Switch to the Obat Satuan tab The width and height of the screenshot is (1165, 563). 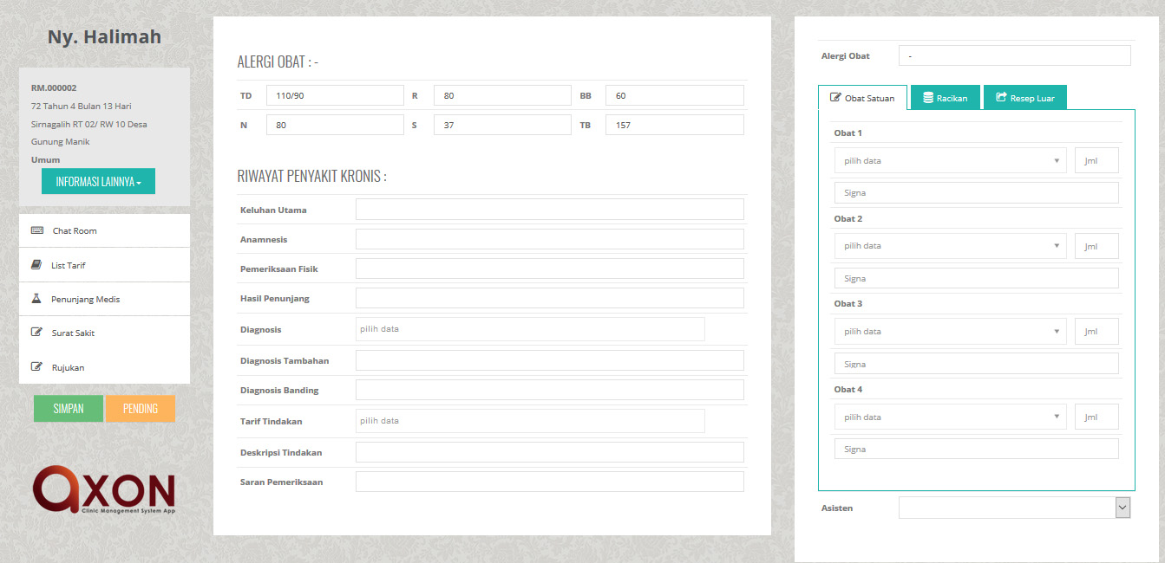pos(862,98)
